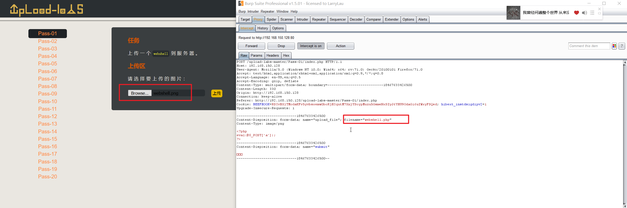Click the 'Connection: keep-alive' header line
The width and height of the screenshot is (627, 208).
pos(259,97)
